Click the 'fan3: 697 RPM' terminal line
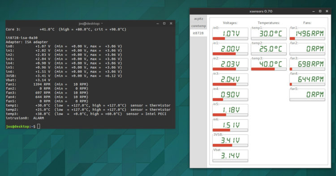 click(47, 93)
